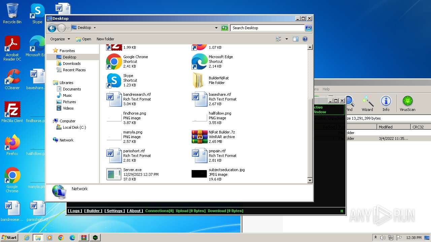Click the taskbar clock showing 12:38 PM

point(415,237)
